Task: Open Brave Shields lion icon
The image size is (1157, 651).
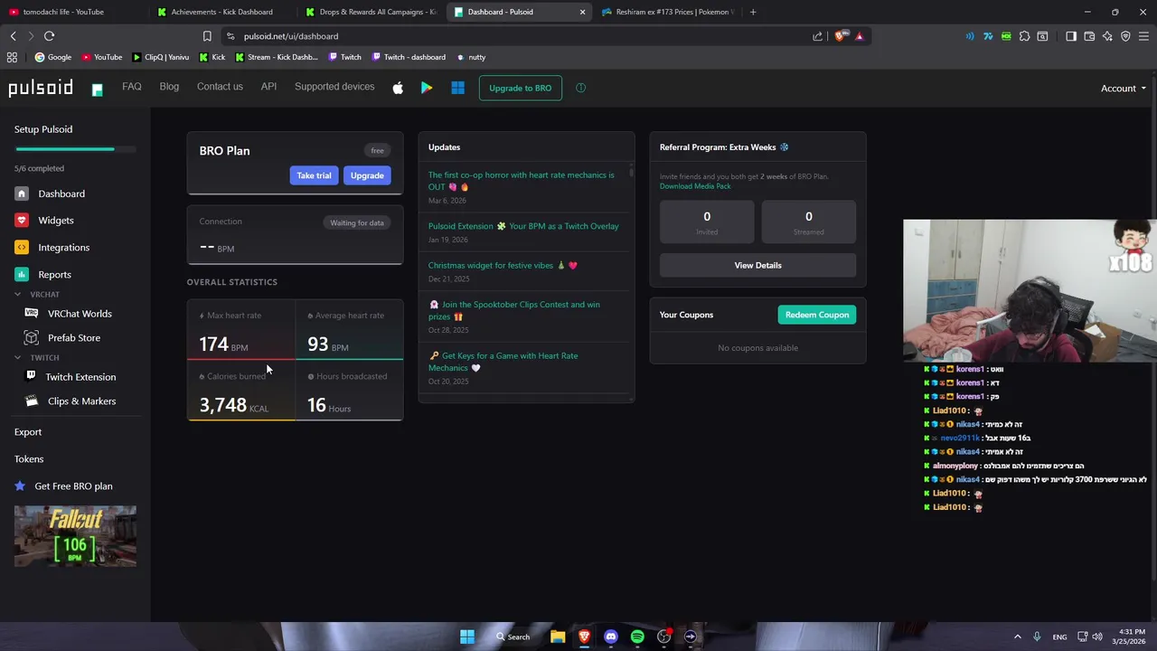Action: [840, 36]
